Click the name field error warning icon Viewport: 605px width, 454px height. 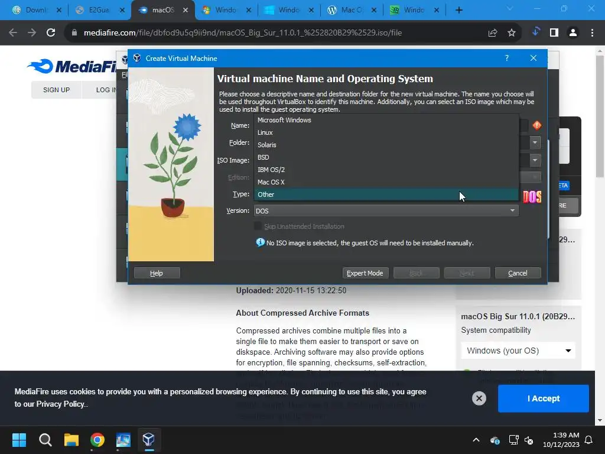(x=536, y=125)
